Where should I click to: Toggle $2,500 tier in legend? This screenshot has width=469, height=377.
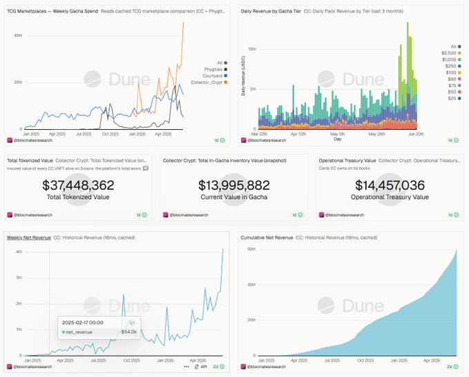[451, 53]
